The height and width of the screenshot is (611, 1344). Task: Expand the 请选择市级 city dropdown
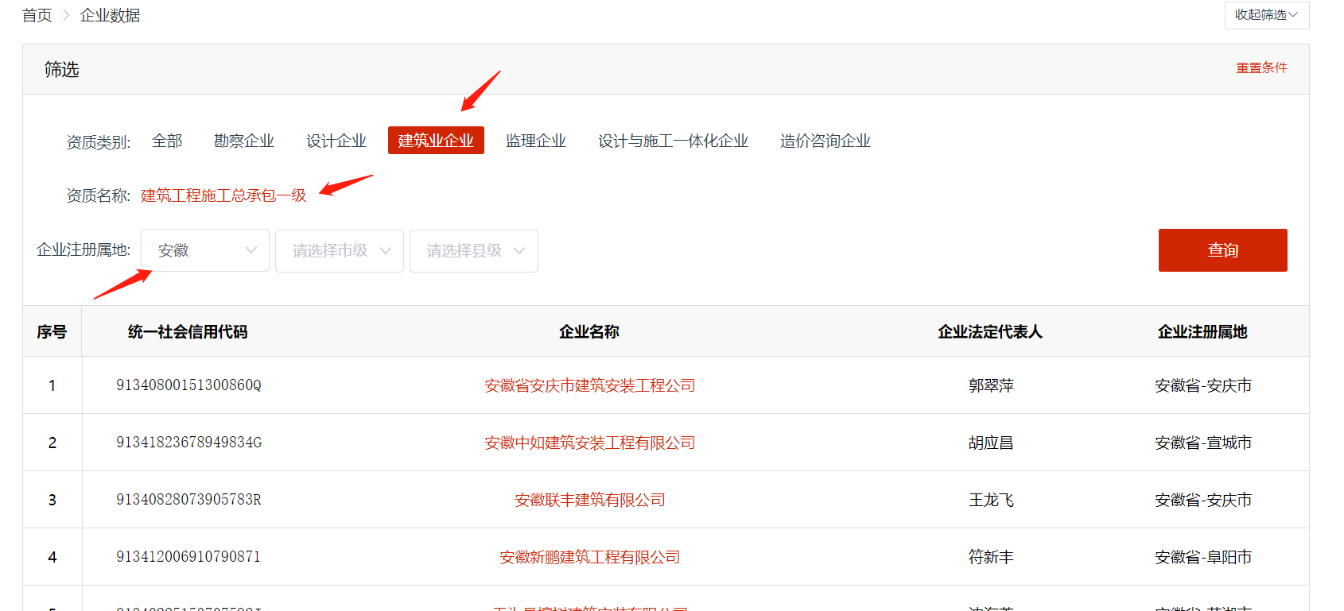(340, 251)
